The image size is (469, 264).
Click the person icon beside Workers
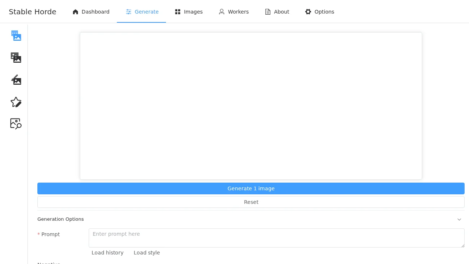[x=221, y=11]
